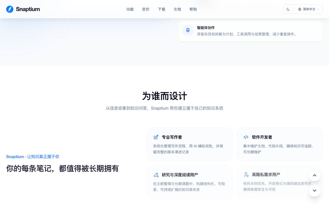
Task: Open the 功能 menu item
Action: 130,9
